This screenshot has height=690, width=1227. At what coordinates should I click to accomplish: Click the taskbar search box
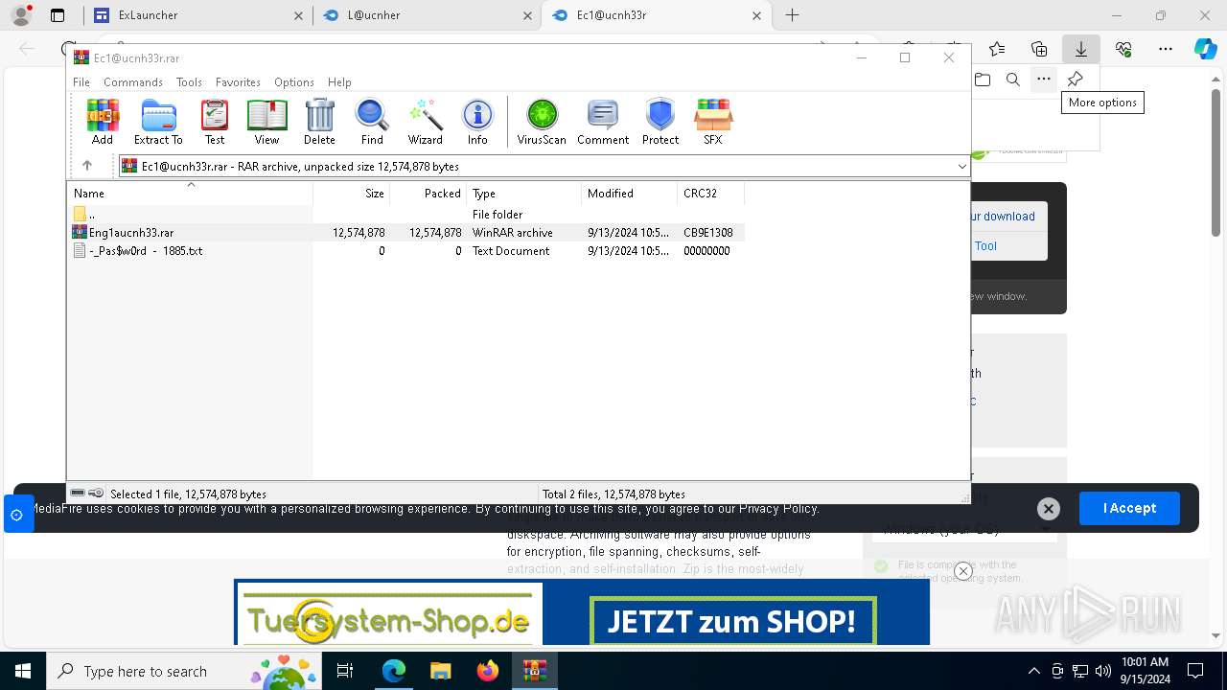click(x=185, y=671)
